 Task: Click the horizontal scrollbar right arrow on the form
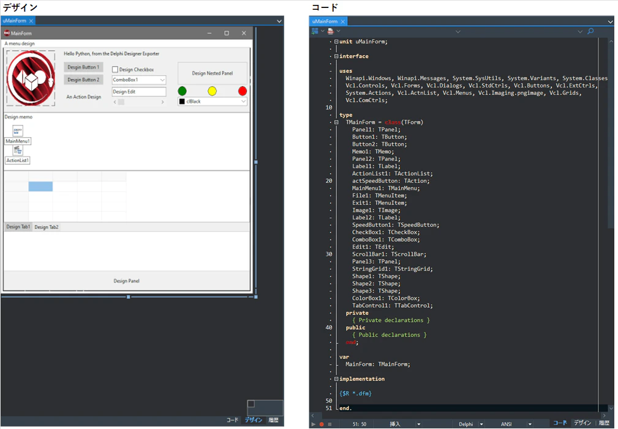pos(162,102)
